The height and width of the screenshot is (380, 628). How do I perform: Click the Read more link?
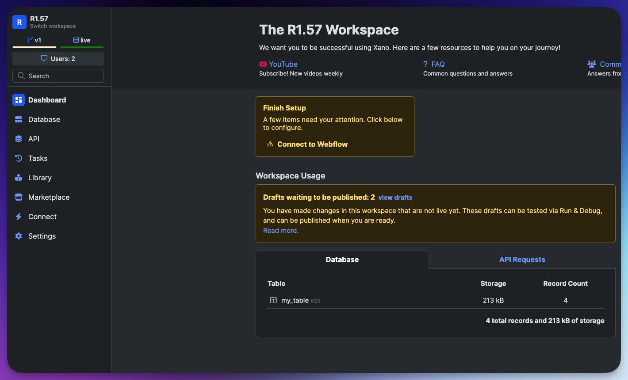pos(281,230)
